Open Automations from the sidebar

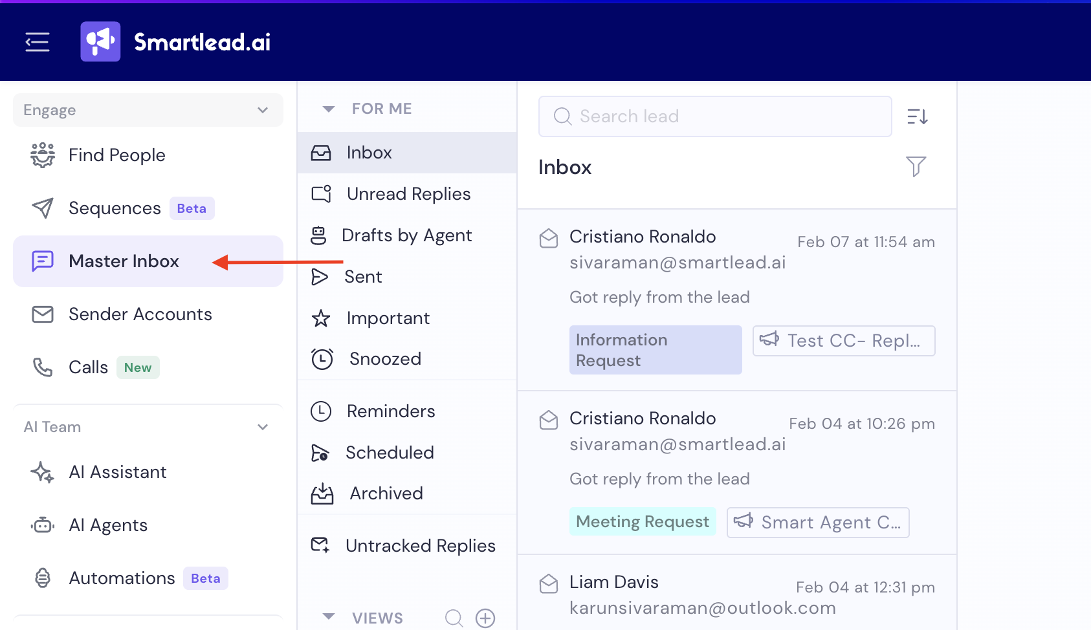(x=148, y=578)
